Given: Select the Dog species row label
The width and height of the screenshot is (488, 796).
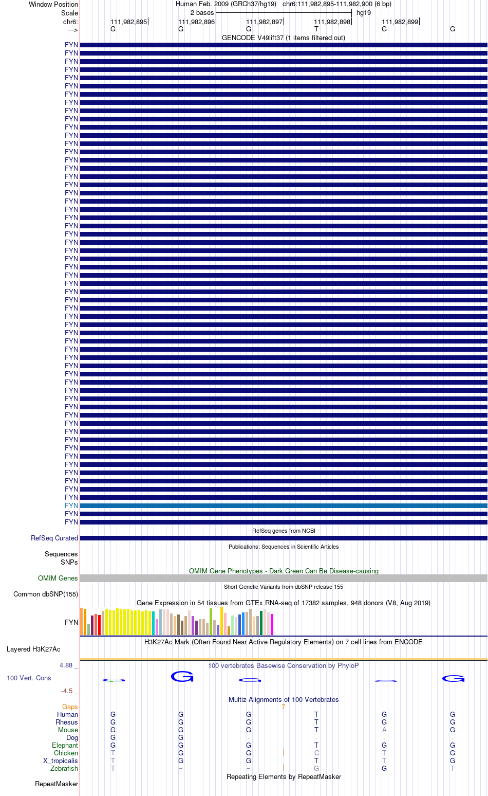Looking at the screenshot, I should coord(72,737).
